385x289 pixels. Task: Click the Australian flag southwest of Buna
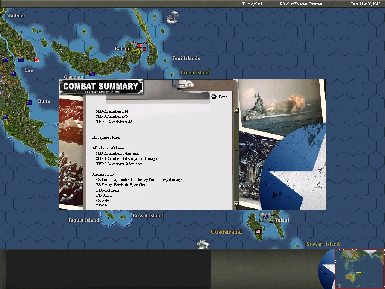point(5,117)
